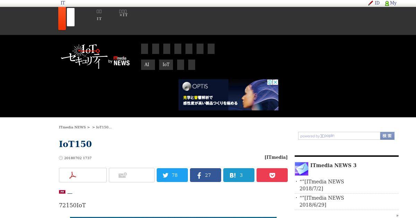Click the IT link at top left
Screen dimensions: 416x218
pyautogui.click(x=63, y=3)
